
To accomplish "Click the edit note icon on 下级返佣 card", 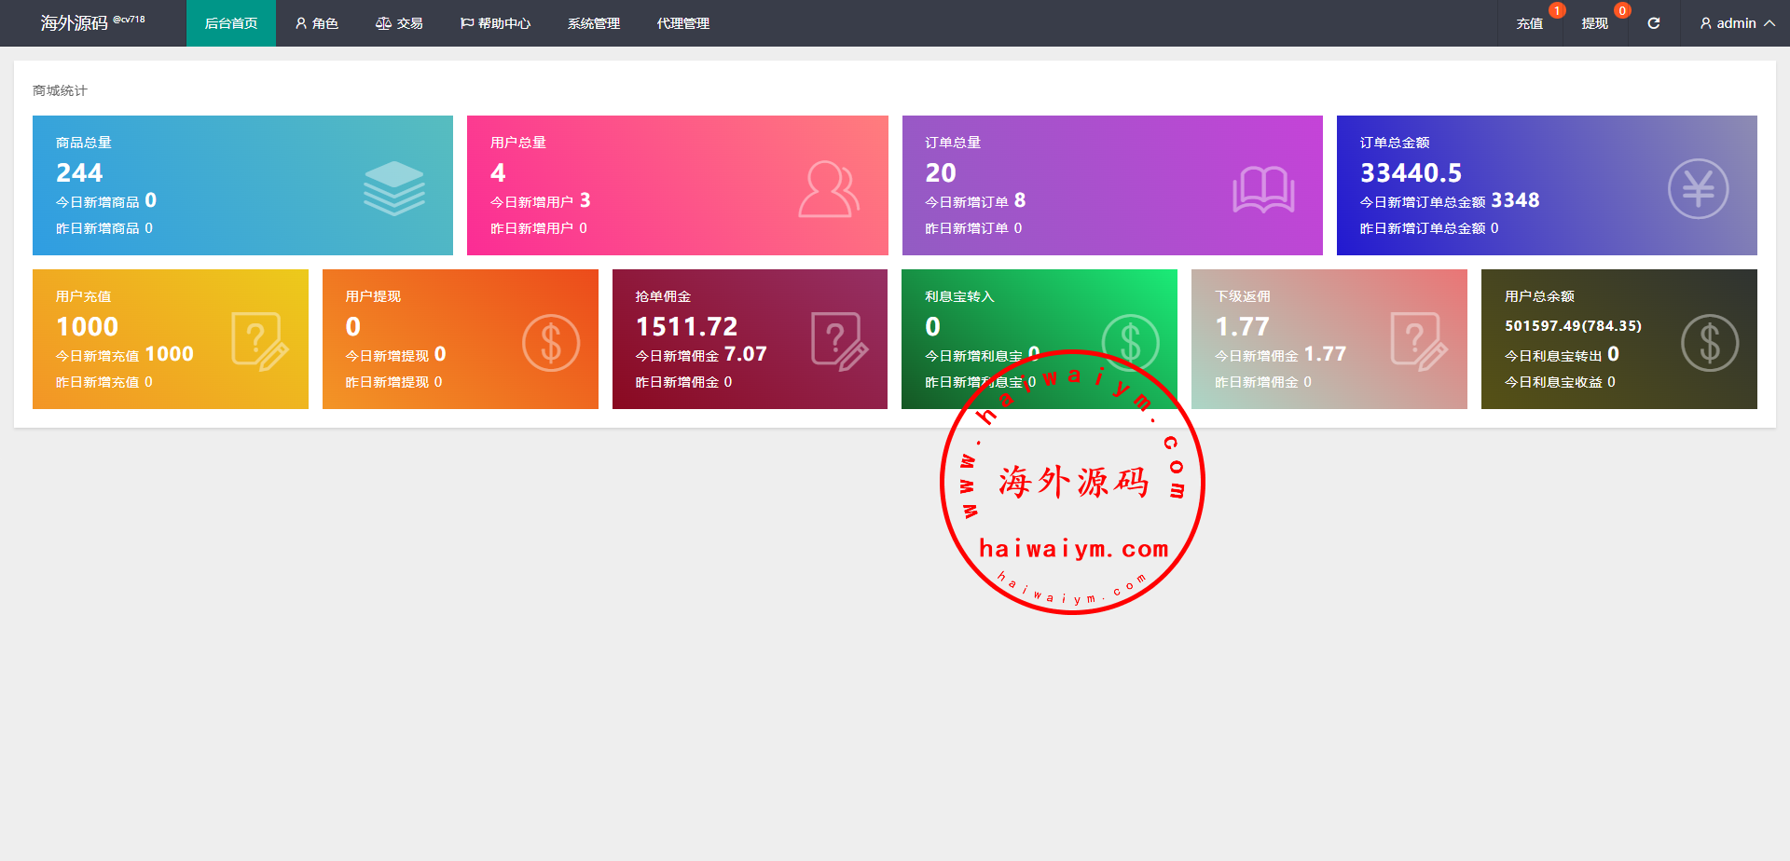I will click(1418, 342).
